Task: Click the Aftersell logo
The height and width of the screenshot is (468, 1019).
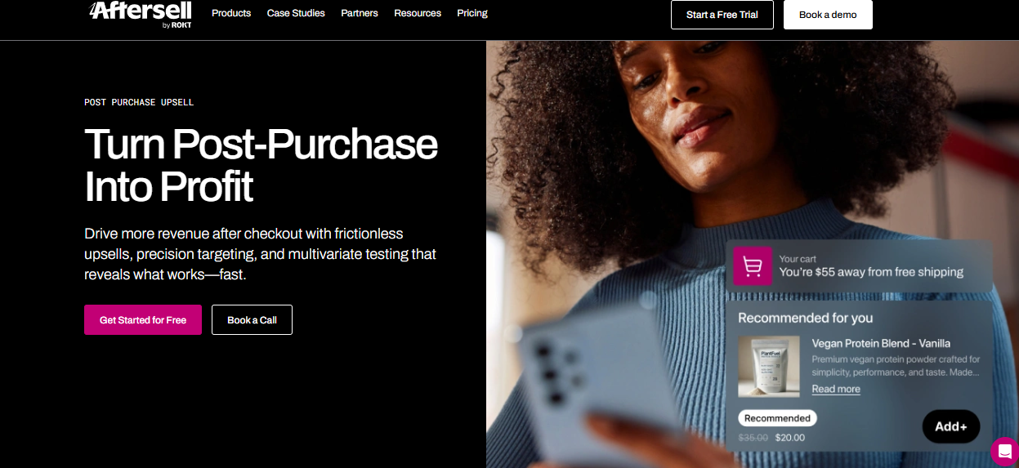Action: point(141,14)
